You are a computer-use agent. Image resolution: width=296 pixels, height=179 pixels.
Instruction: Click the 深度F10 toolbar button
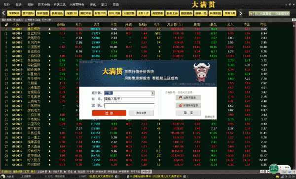72,13
